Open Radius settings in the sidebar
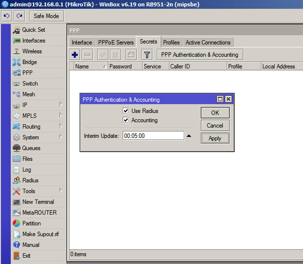 30,180
